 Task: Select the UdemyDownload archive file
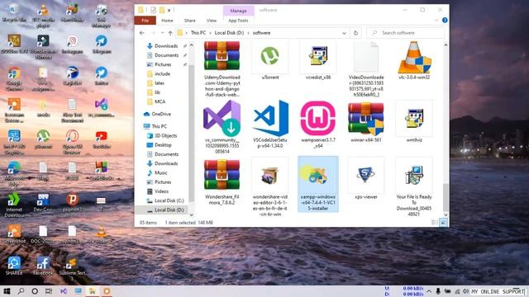click(222, 69)
